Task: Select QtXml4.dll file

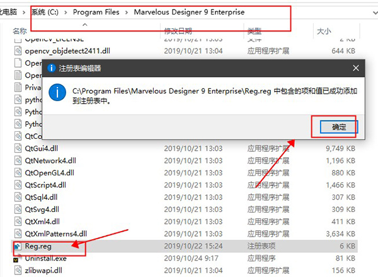Action: click(x=42, y=221)
